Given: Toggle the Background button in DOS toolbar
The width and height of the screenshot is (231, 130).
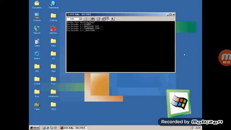Looking at the screenshot, I should click(107, 19).
